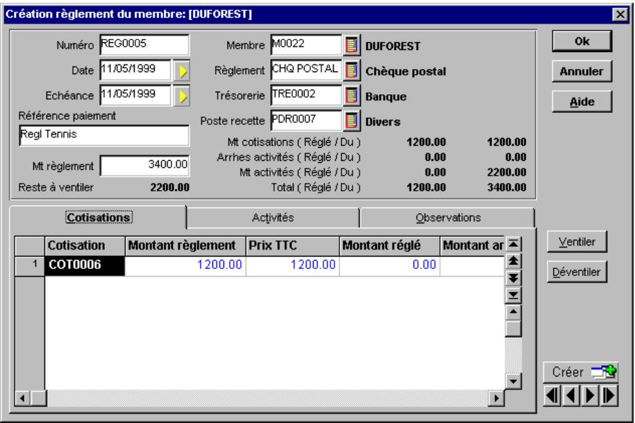Screen dimensions: 635x423
Task: Open the Poste recette lookup list icon
Action: pyautogui.click(x=351, y=121)
